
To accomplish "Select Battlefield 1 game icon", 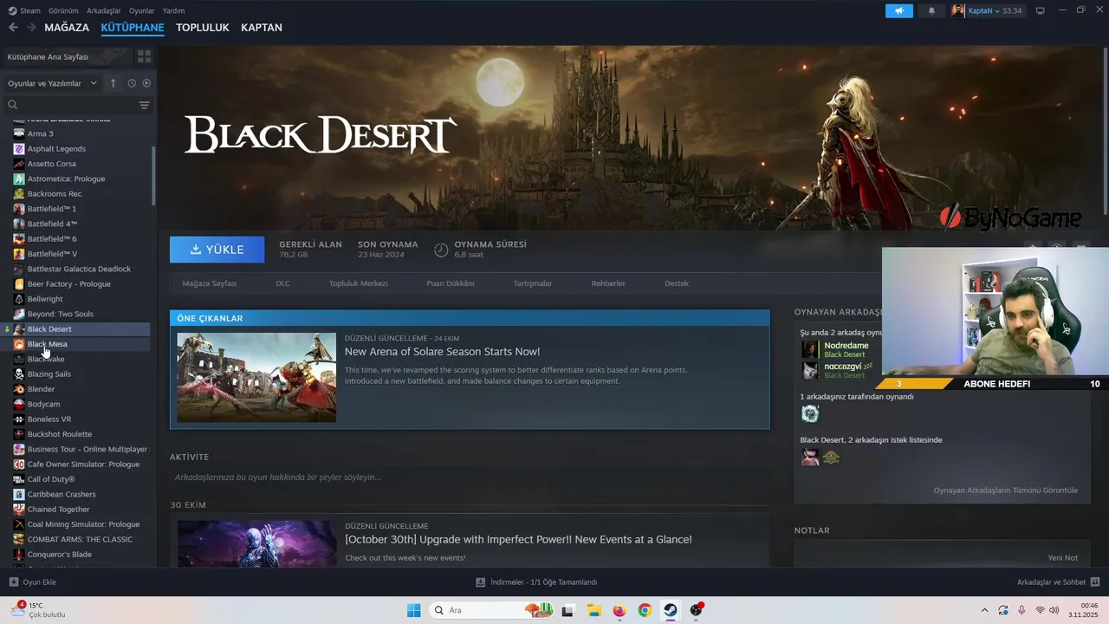I will (x=19, y=209).
